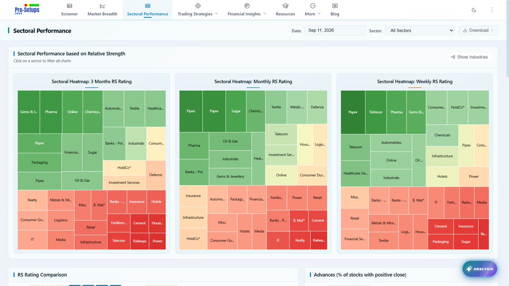Open the Trading Strategies menu label
509x286 pixels.
195,14
